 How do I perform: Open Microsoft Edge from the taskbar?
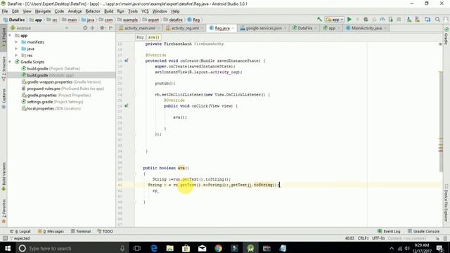pyautogui.click(x=154, y=248)
